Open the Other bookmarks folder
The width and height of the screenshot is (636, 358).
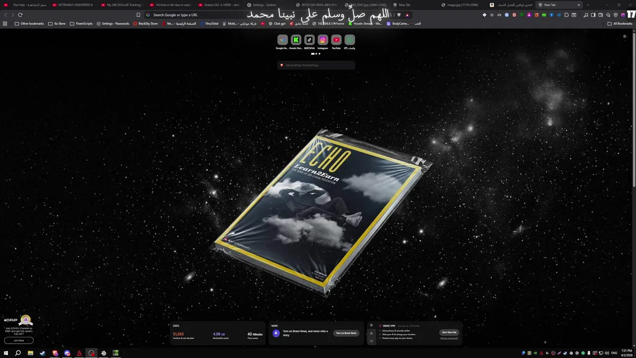pos(29,23)
